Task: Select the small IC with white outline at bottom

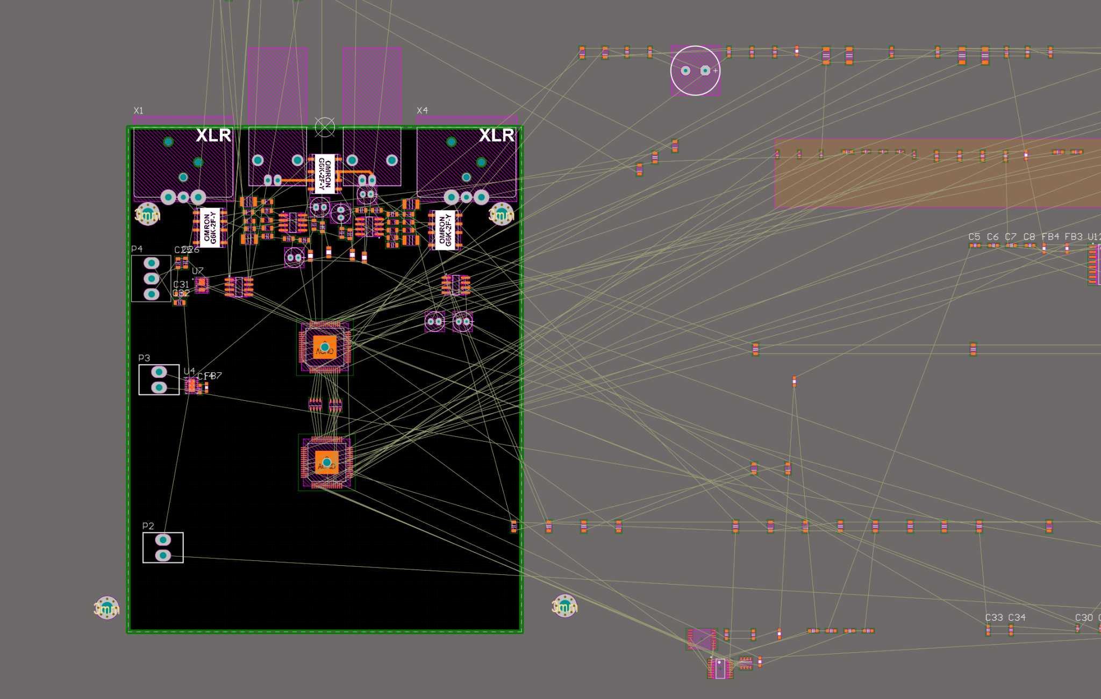Action: pos(720,668)
